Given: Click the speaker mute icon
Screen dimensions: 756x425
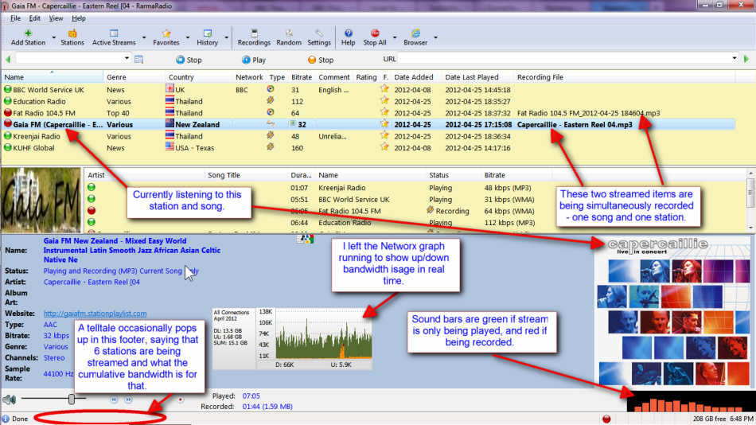Looking at the screenshot, I should 10,400.
